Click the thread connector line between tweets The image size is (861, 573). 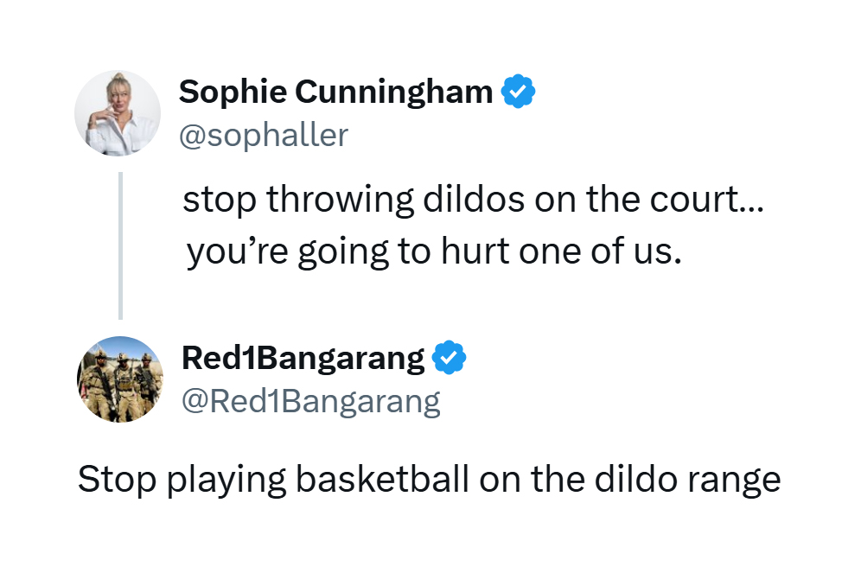(121, 245)
